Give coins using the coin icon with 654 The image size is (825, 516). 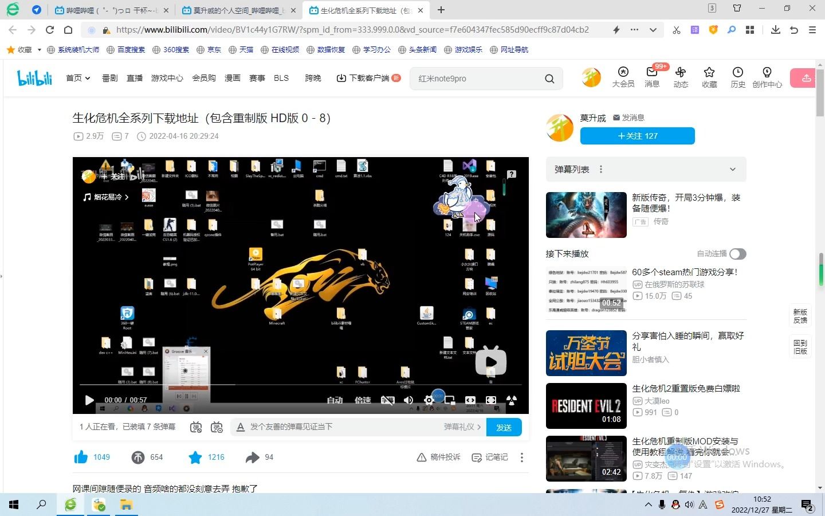click(x=138, y=457)
